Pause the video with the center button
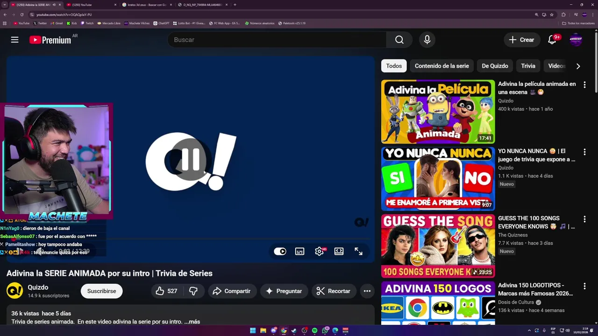The image size is (598, 336). (191, 160)
